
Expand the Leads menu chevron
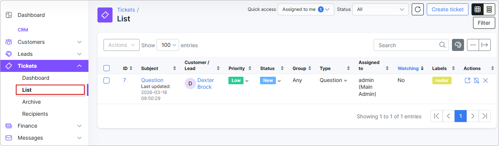click(79, 54)
